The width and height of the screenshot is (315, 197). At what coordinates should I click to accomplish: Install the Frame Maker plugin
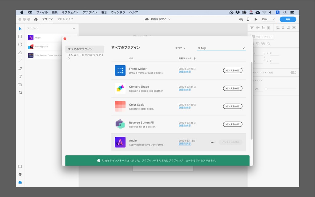(233, 70)
